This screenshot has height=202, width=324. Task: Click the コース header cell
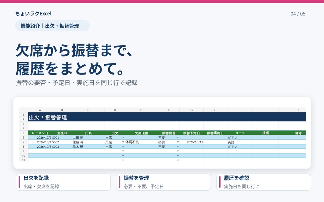[x=240, y=133]
